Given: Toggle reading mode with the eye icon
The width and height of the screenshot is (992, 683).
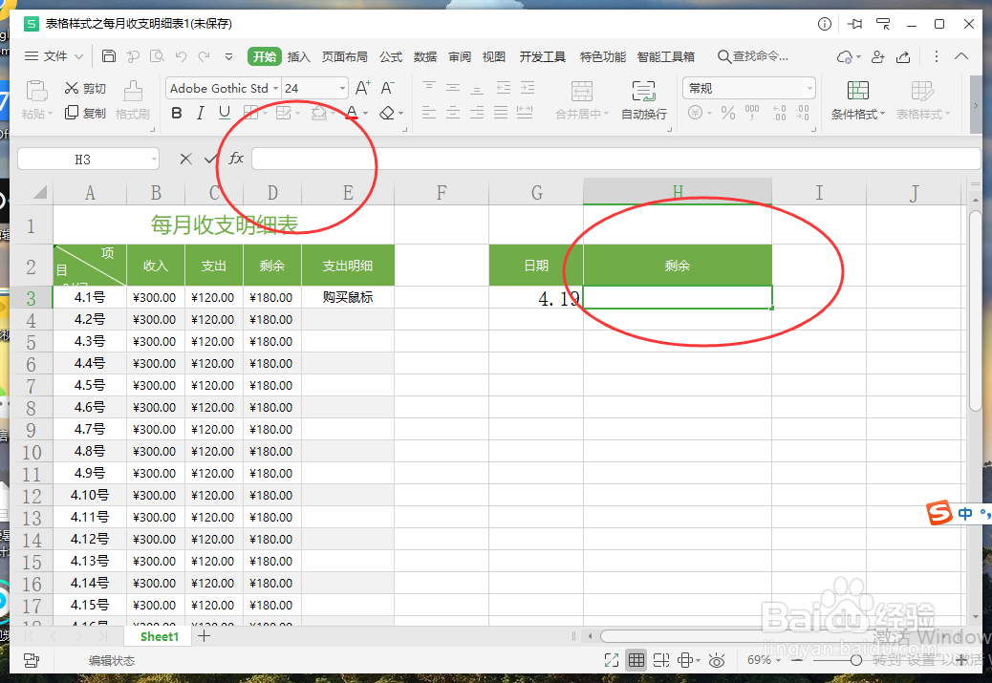Looking at the screenshot, I should tap(717, 659).
